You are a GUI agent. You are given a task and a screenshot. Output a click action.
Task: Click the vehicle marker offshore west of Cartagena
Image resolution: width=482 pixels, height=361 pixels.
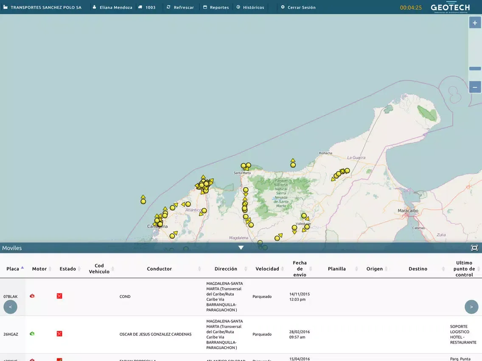coord(143,201)
